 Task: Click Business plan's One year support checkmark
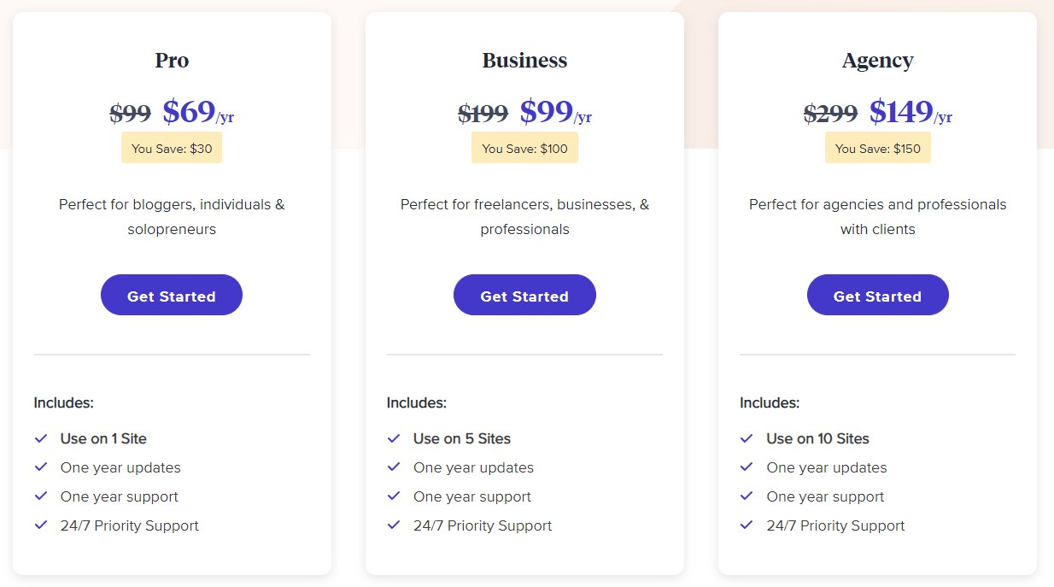tap(394, 496)
